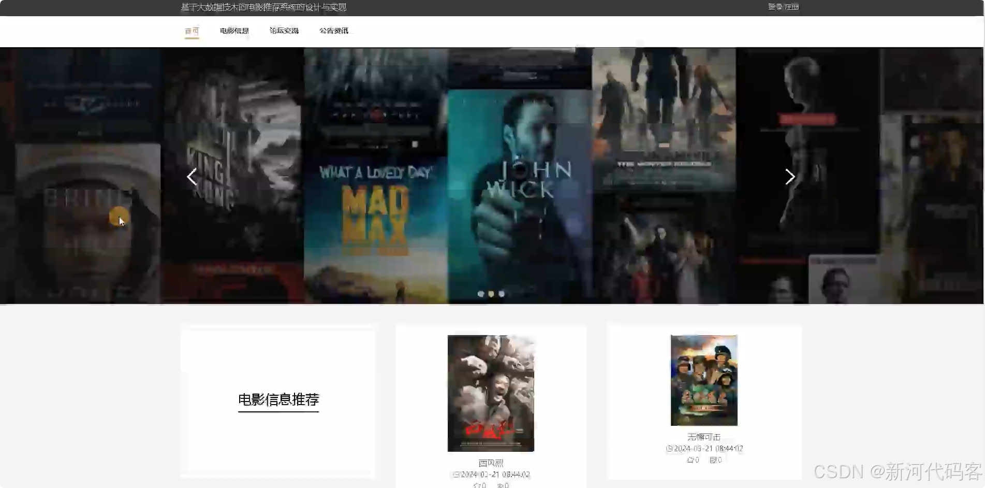Open the 西风烈 movie poster

(491, 393)
